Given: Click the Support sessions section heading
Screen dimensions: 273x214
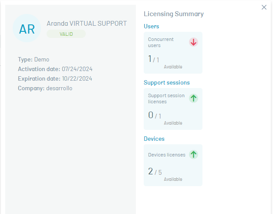Looking at the screenshot, I should click(167, 82).
